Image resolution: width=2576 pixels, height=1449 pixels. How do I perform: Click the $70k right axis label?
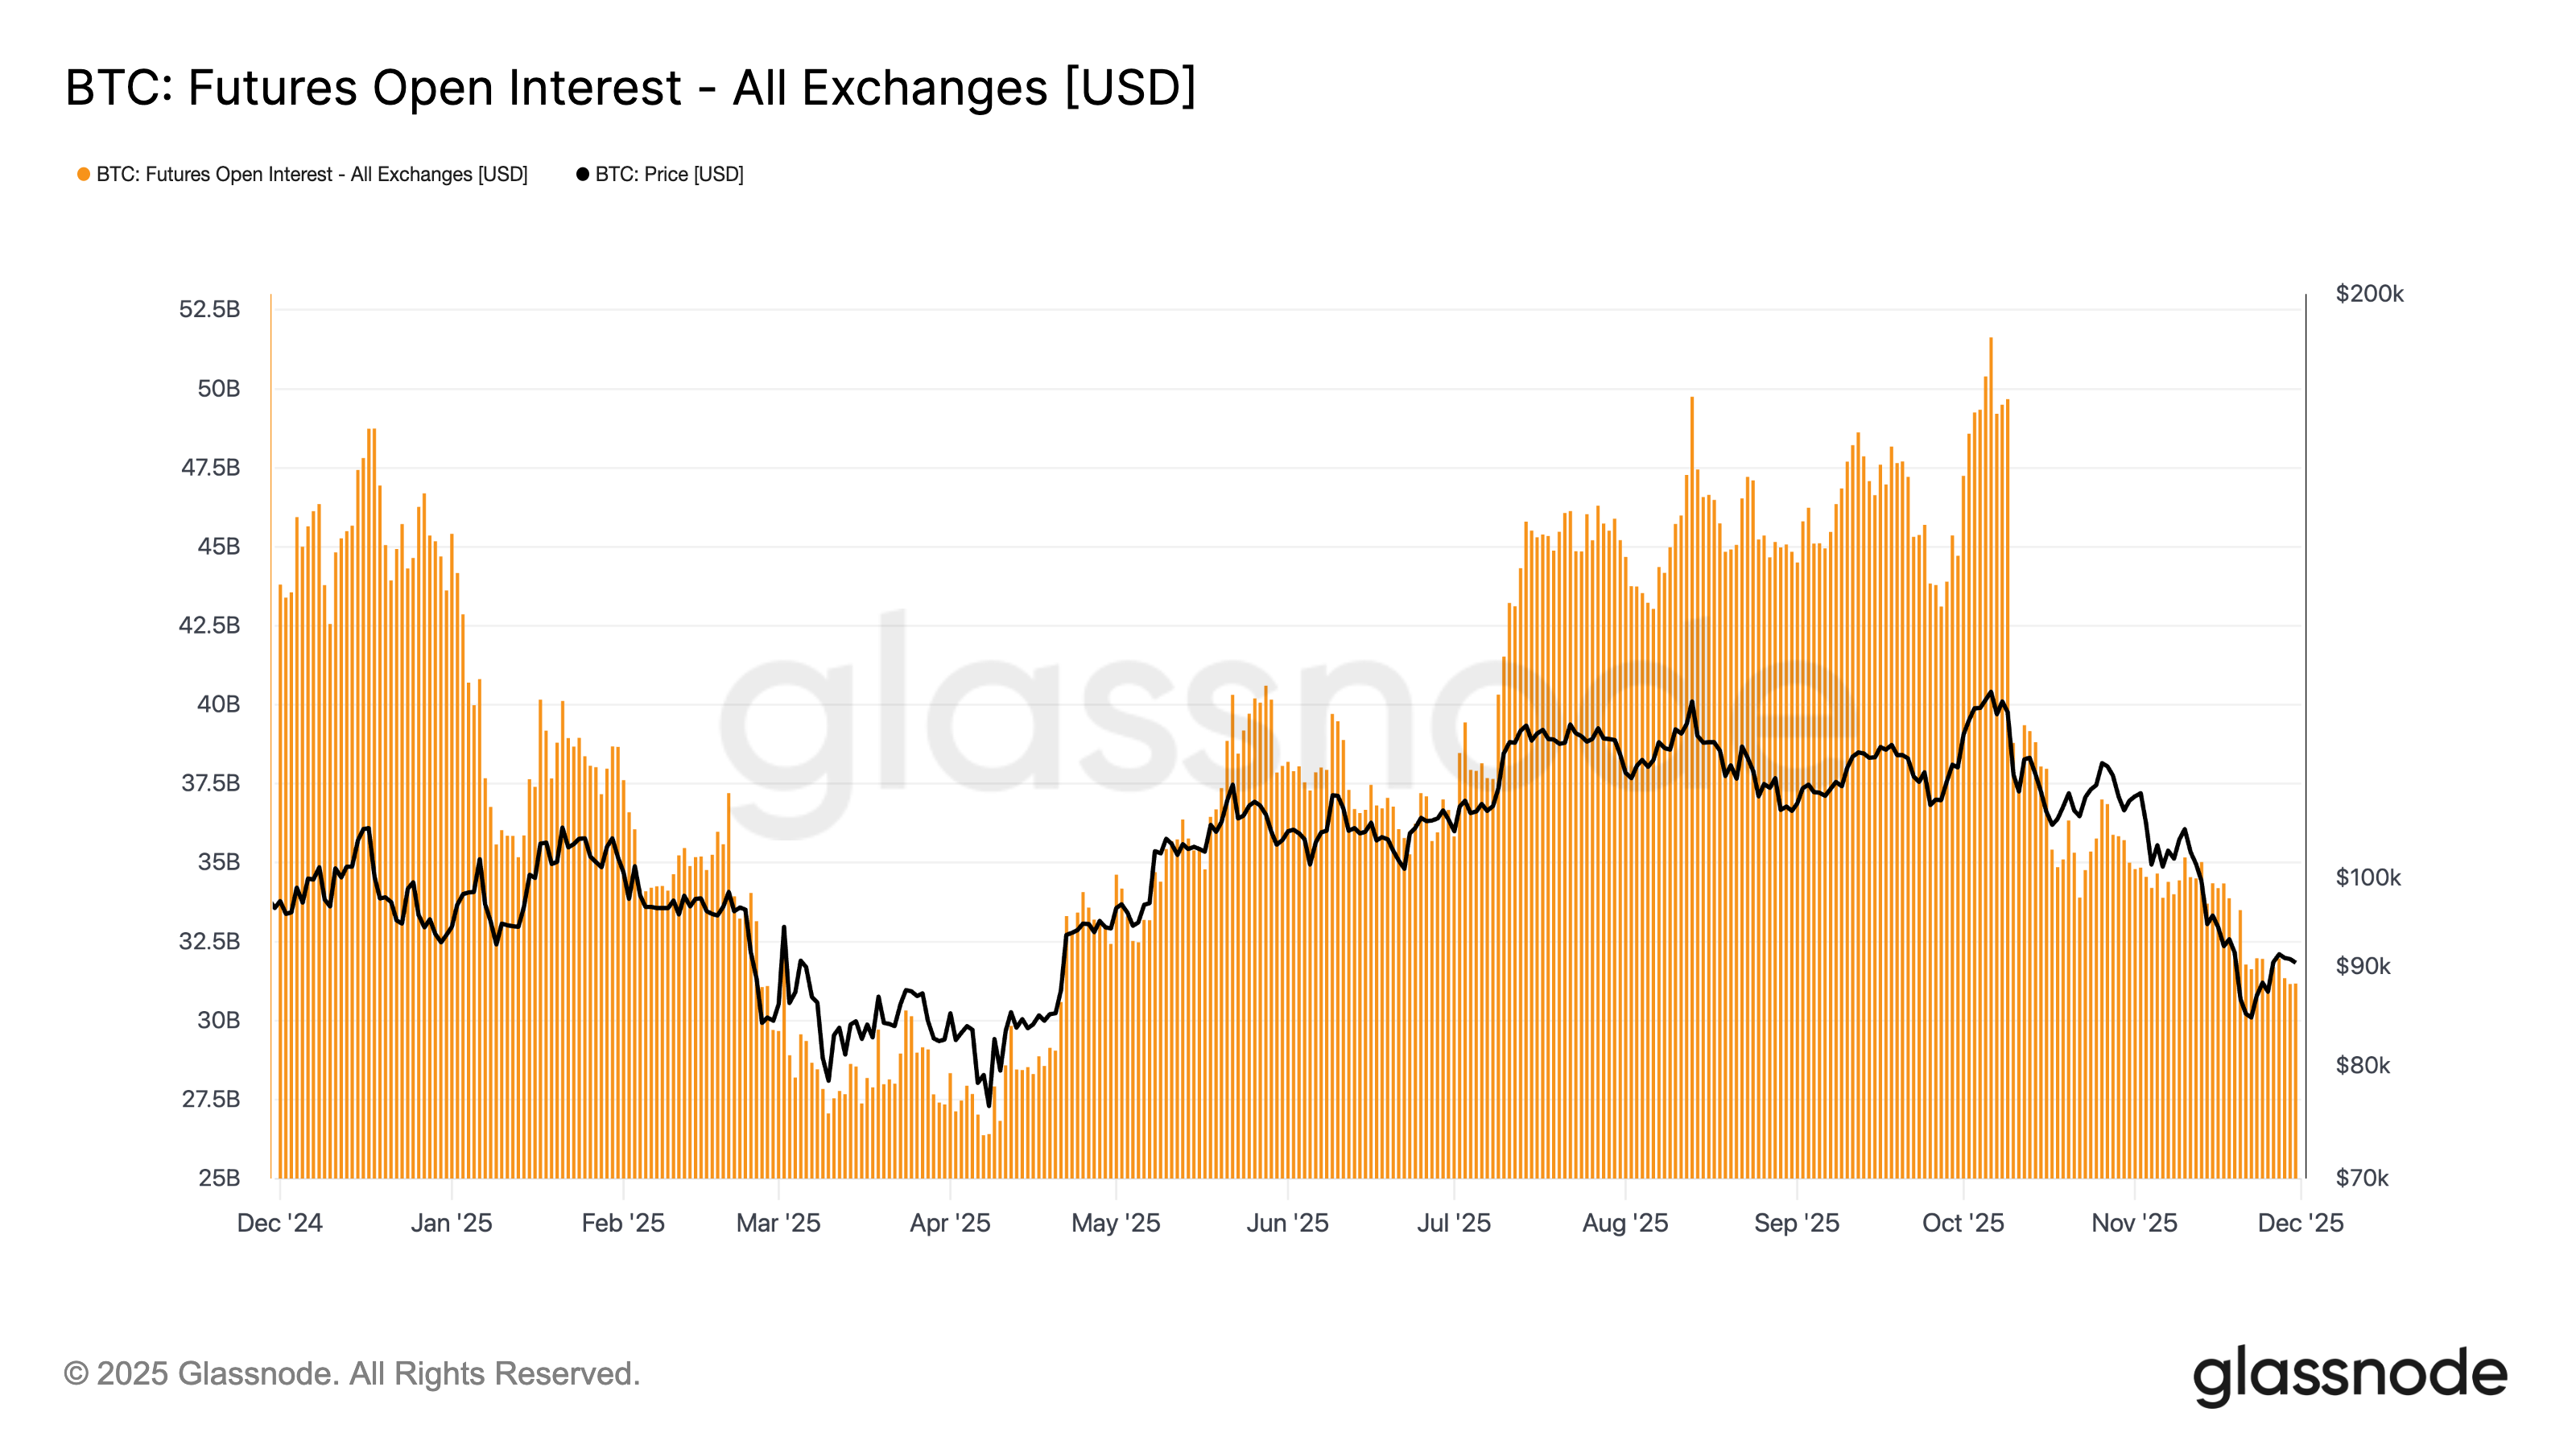(2362, 1178)
